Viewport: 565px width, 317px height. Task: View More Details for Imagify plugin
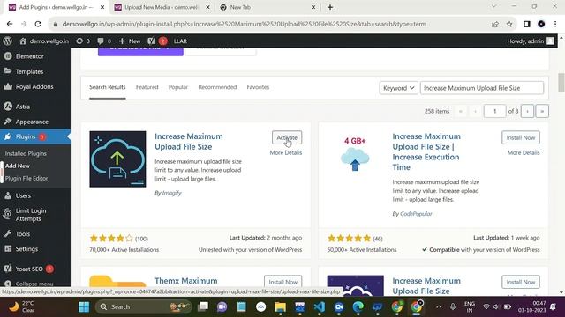286,152
